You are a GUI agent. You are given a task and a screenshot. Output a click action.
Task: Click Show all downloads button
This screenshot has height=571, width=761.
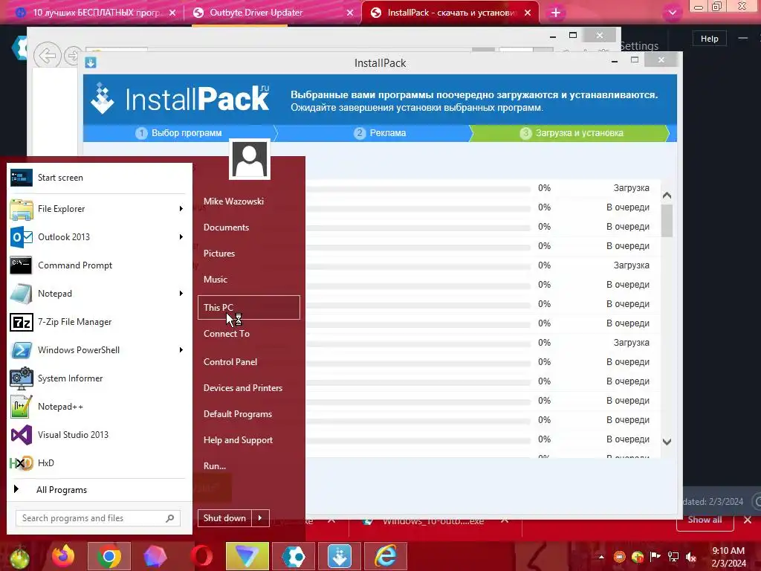[705, 520]
